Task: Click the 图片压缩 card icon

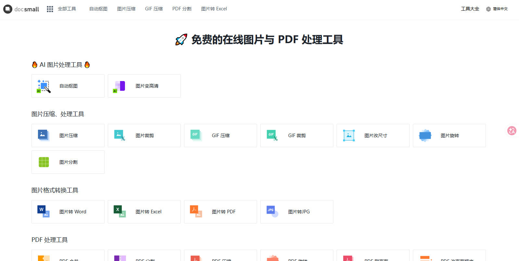Action: click(43, 136)
